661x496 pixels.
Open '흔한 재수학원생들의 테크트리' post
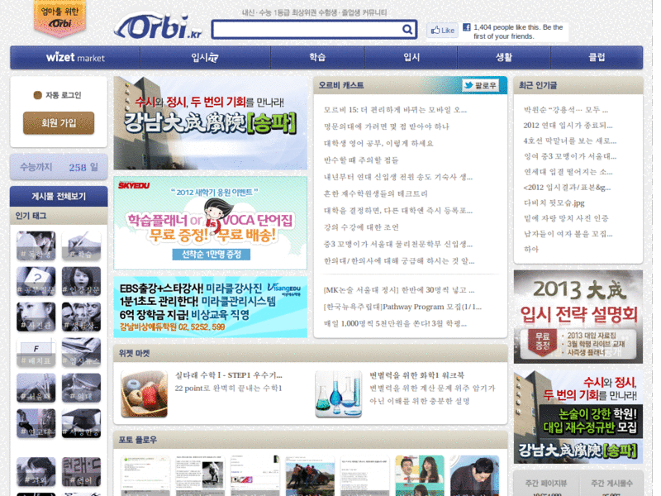(x=376, y=193)
